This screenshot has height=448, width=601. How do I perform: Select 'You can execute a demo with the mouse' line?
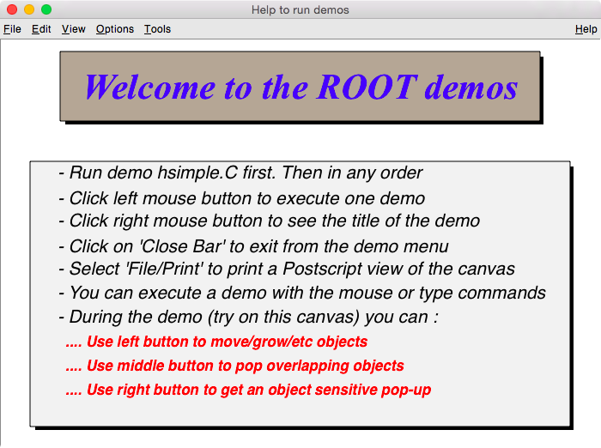[x=302, y=294]
